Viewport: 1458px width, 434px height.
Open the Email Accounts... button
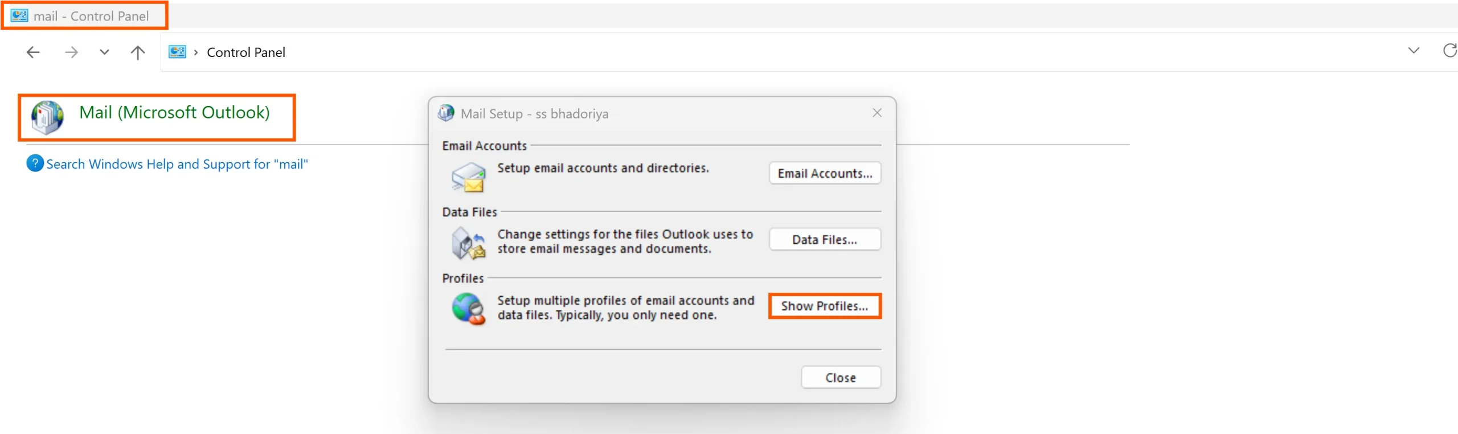pyautogui.click(x=825, y=173)
